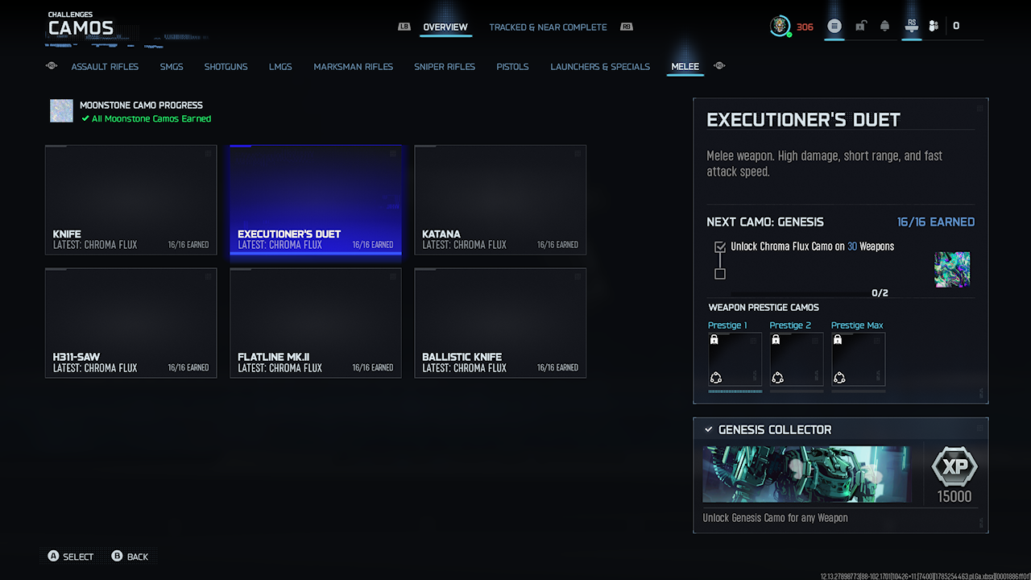The image size is (1031, 580).
Task: Click the lock icon on Prestige 2 camo
Action: [x=776, y=341]
